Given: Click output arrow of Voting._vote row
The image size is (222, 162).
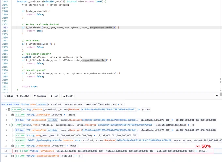Looking at the screenshot, I should coord(189,125).
